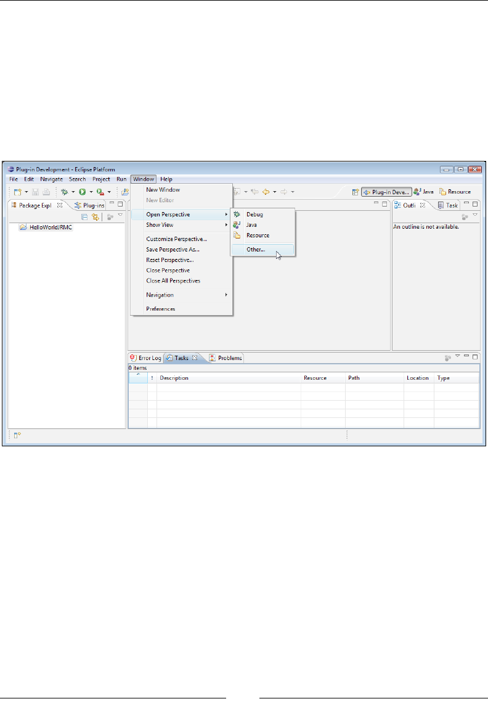Open the Back history dropdown arrow

274,192
